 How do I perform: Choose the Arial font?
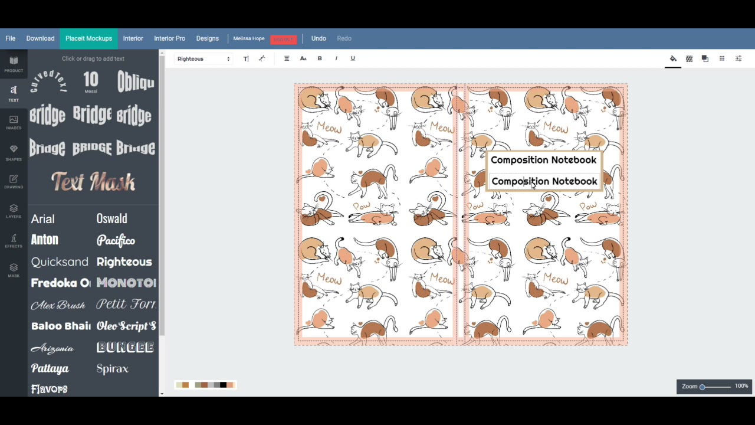[42, 219]
